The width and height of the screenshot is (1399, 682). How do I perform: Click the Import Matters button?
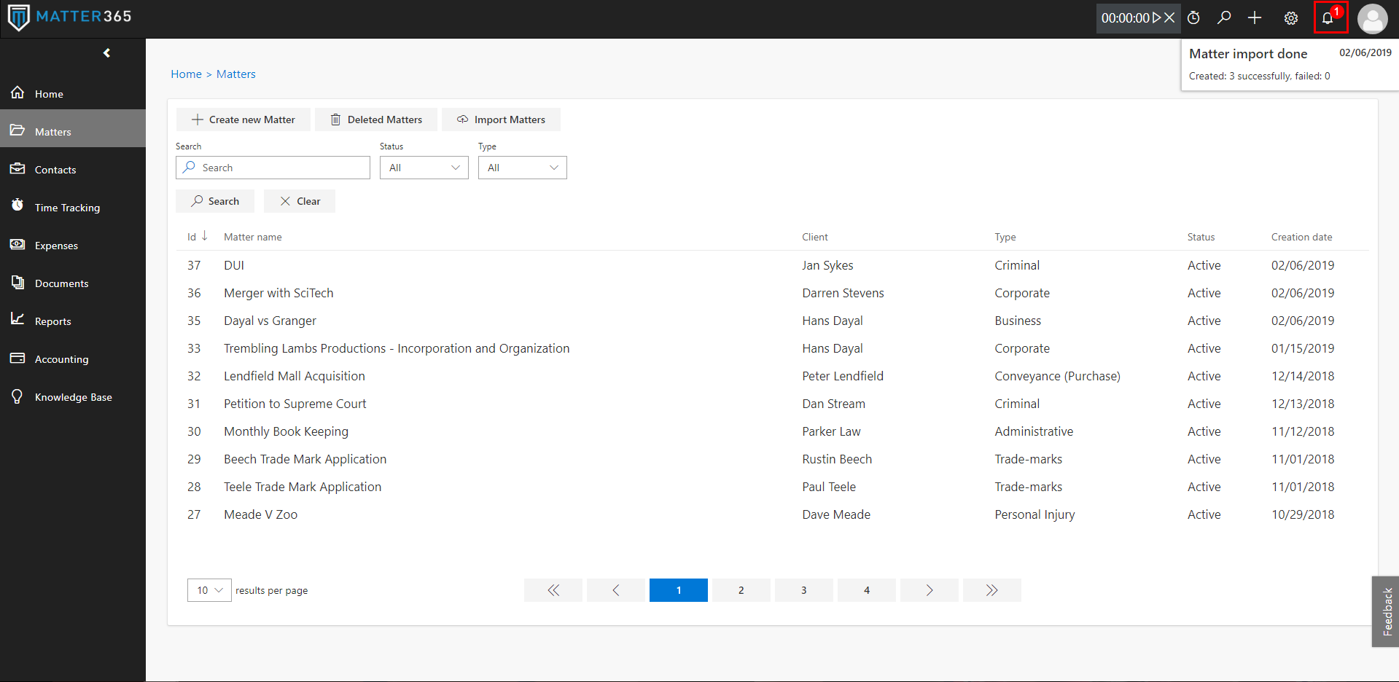501,119
